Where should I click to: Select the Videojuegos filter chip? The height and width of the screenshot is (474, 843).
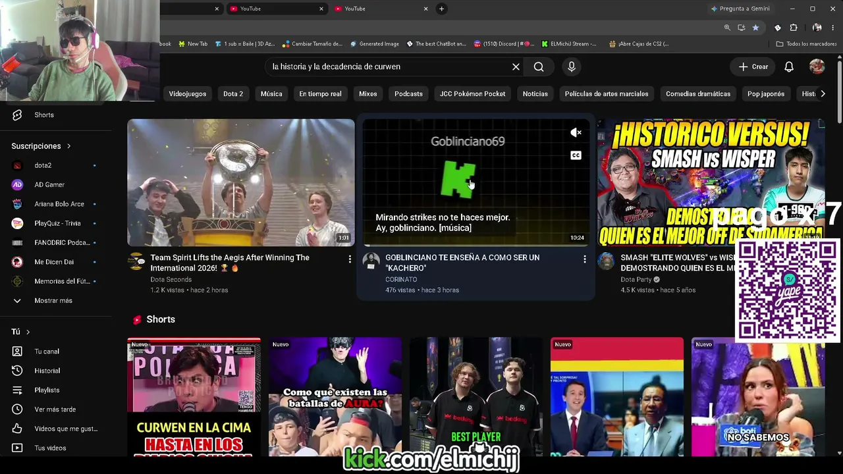point(188,94)
